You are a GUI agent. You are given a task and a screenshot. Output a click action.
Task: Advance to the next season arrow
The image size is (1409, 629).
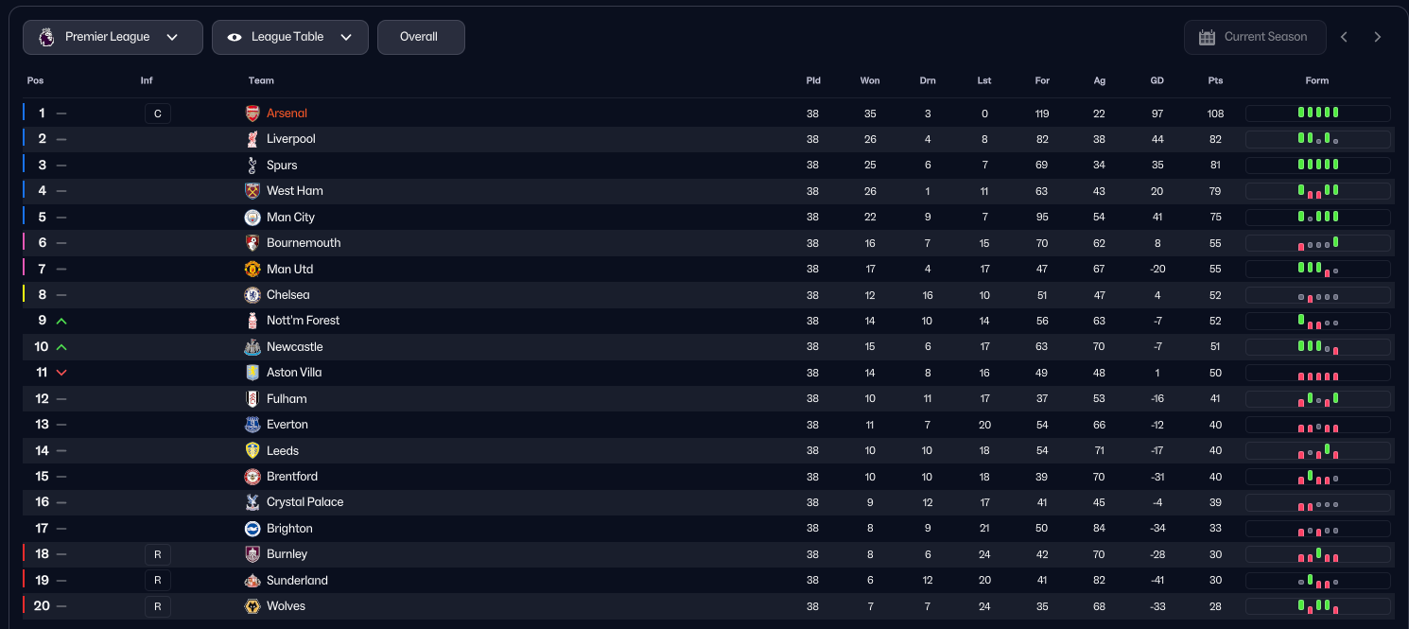click(1378, 38)
